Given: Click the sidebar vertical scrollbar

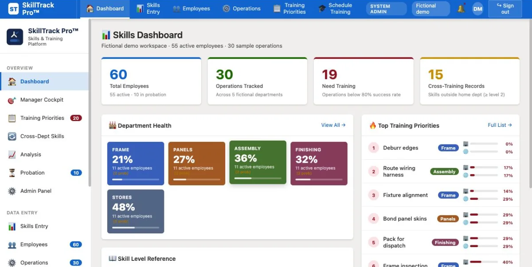Looking at the screenshot, I should [90, 102].
